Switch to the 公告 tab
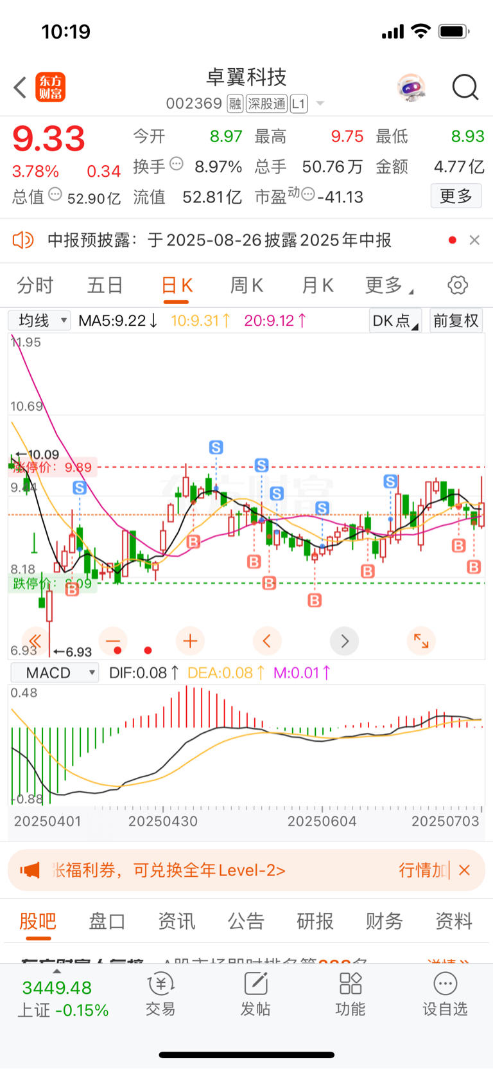This screenshot has width=493, height=1069. 246,921
